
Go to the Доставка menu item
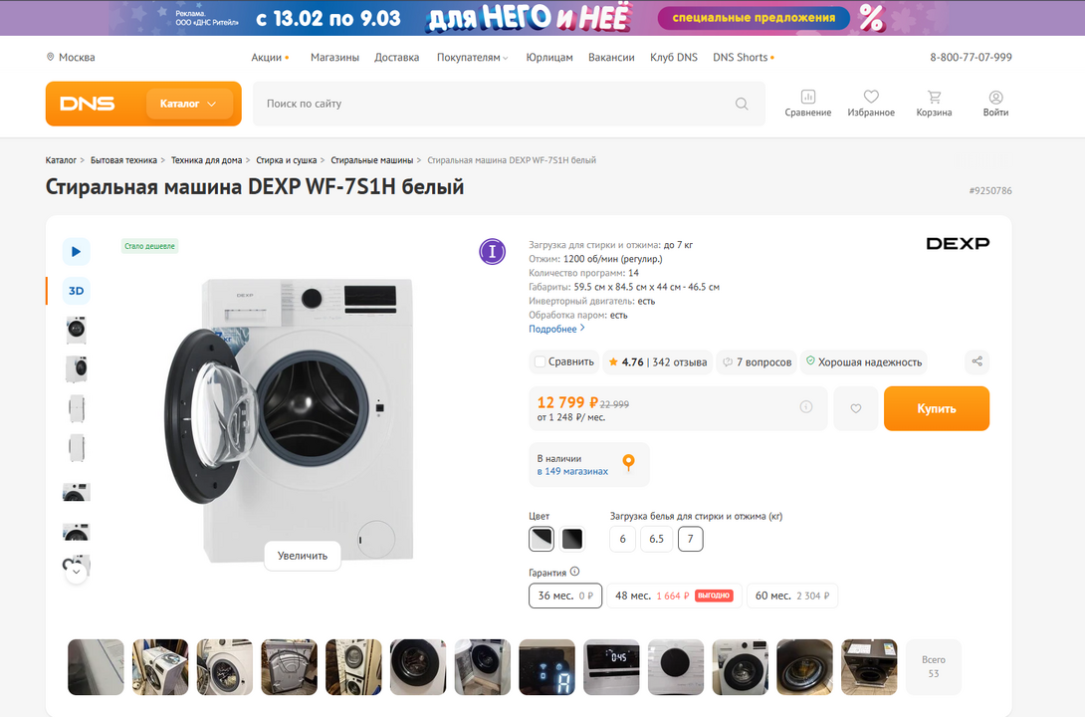click(x=396, y=58)
